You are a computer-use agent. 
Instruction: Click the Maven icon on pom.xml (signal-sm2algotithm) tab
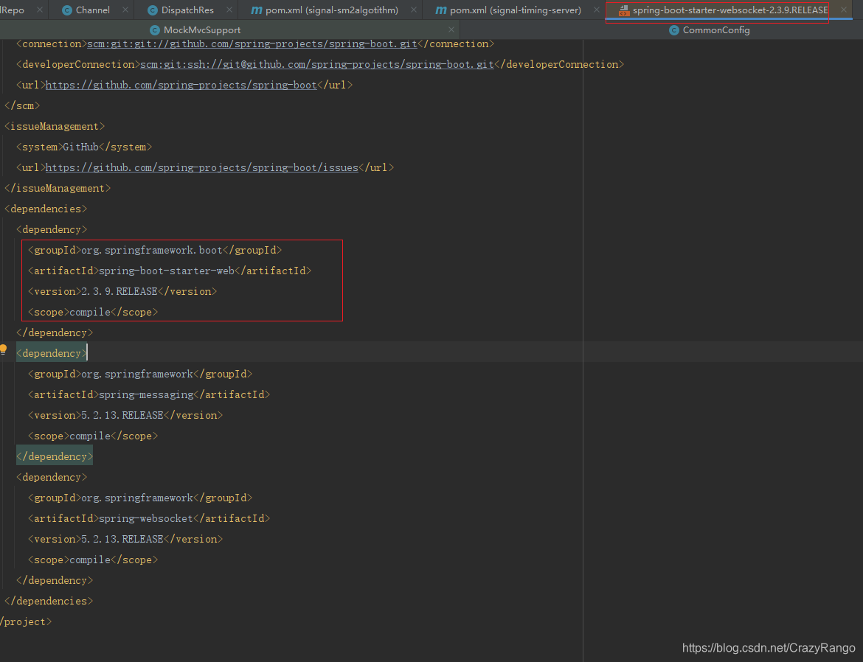(x=255, y=10)
